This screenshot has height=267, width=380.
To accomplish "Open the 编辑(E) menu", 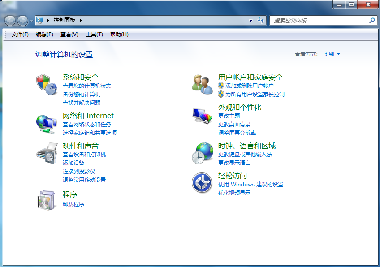I will (44, 34).
